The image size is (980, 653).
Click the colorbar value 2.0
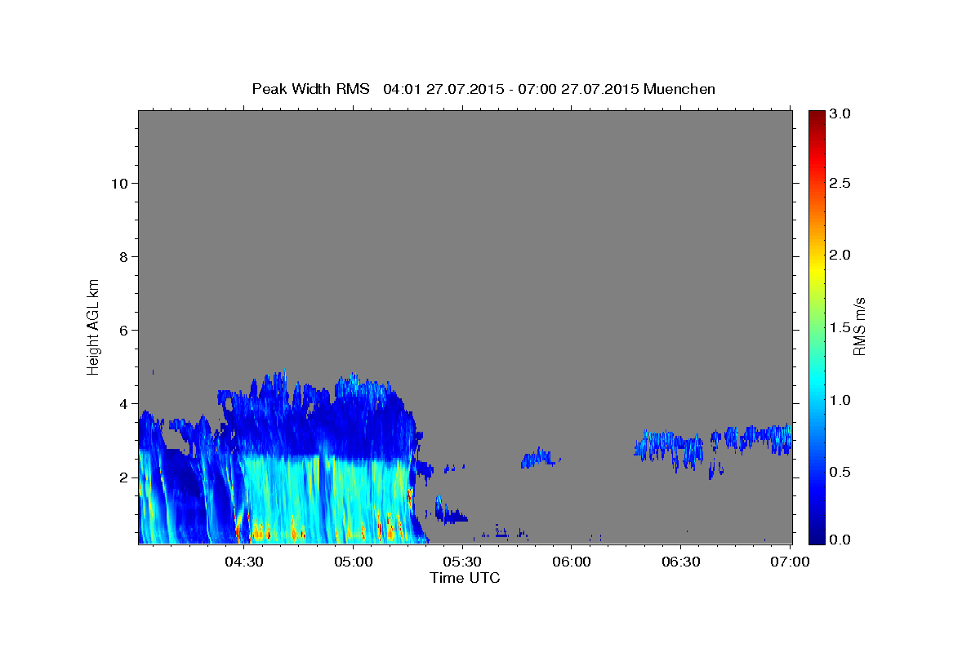pyautogui.click(x=840, y=255)
